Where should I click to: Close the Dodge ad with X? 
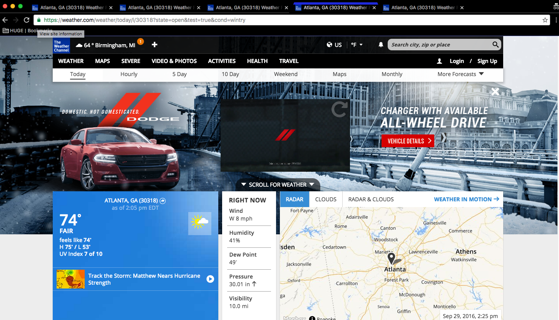(495, 91)
